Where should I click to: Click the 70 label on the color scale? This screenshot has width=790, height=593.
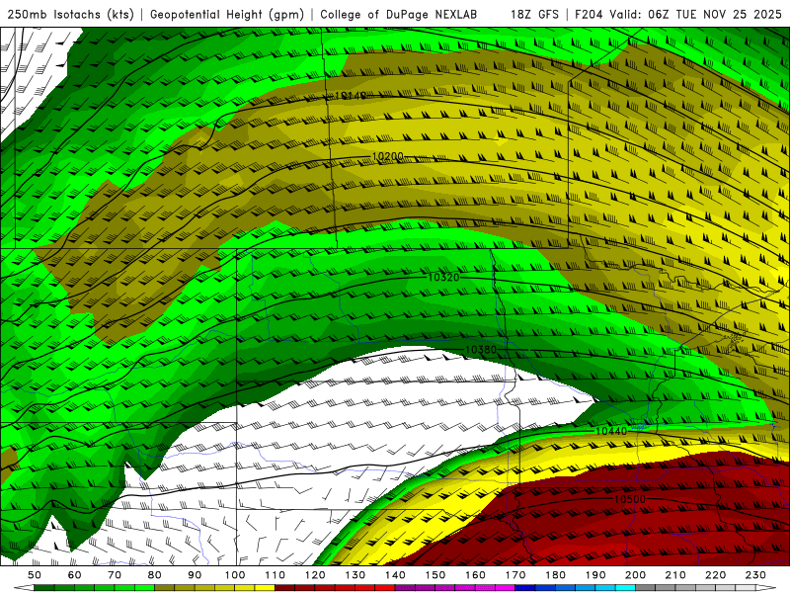pos(115,575)
